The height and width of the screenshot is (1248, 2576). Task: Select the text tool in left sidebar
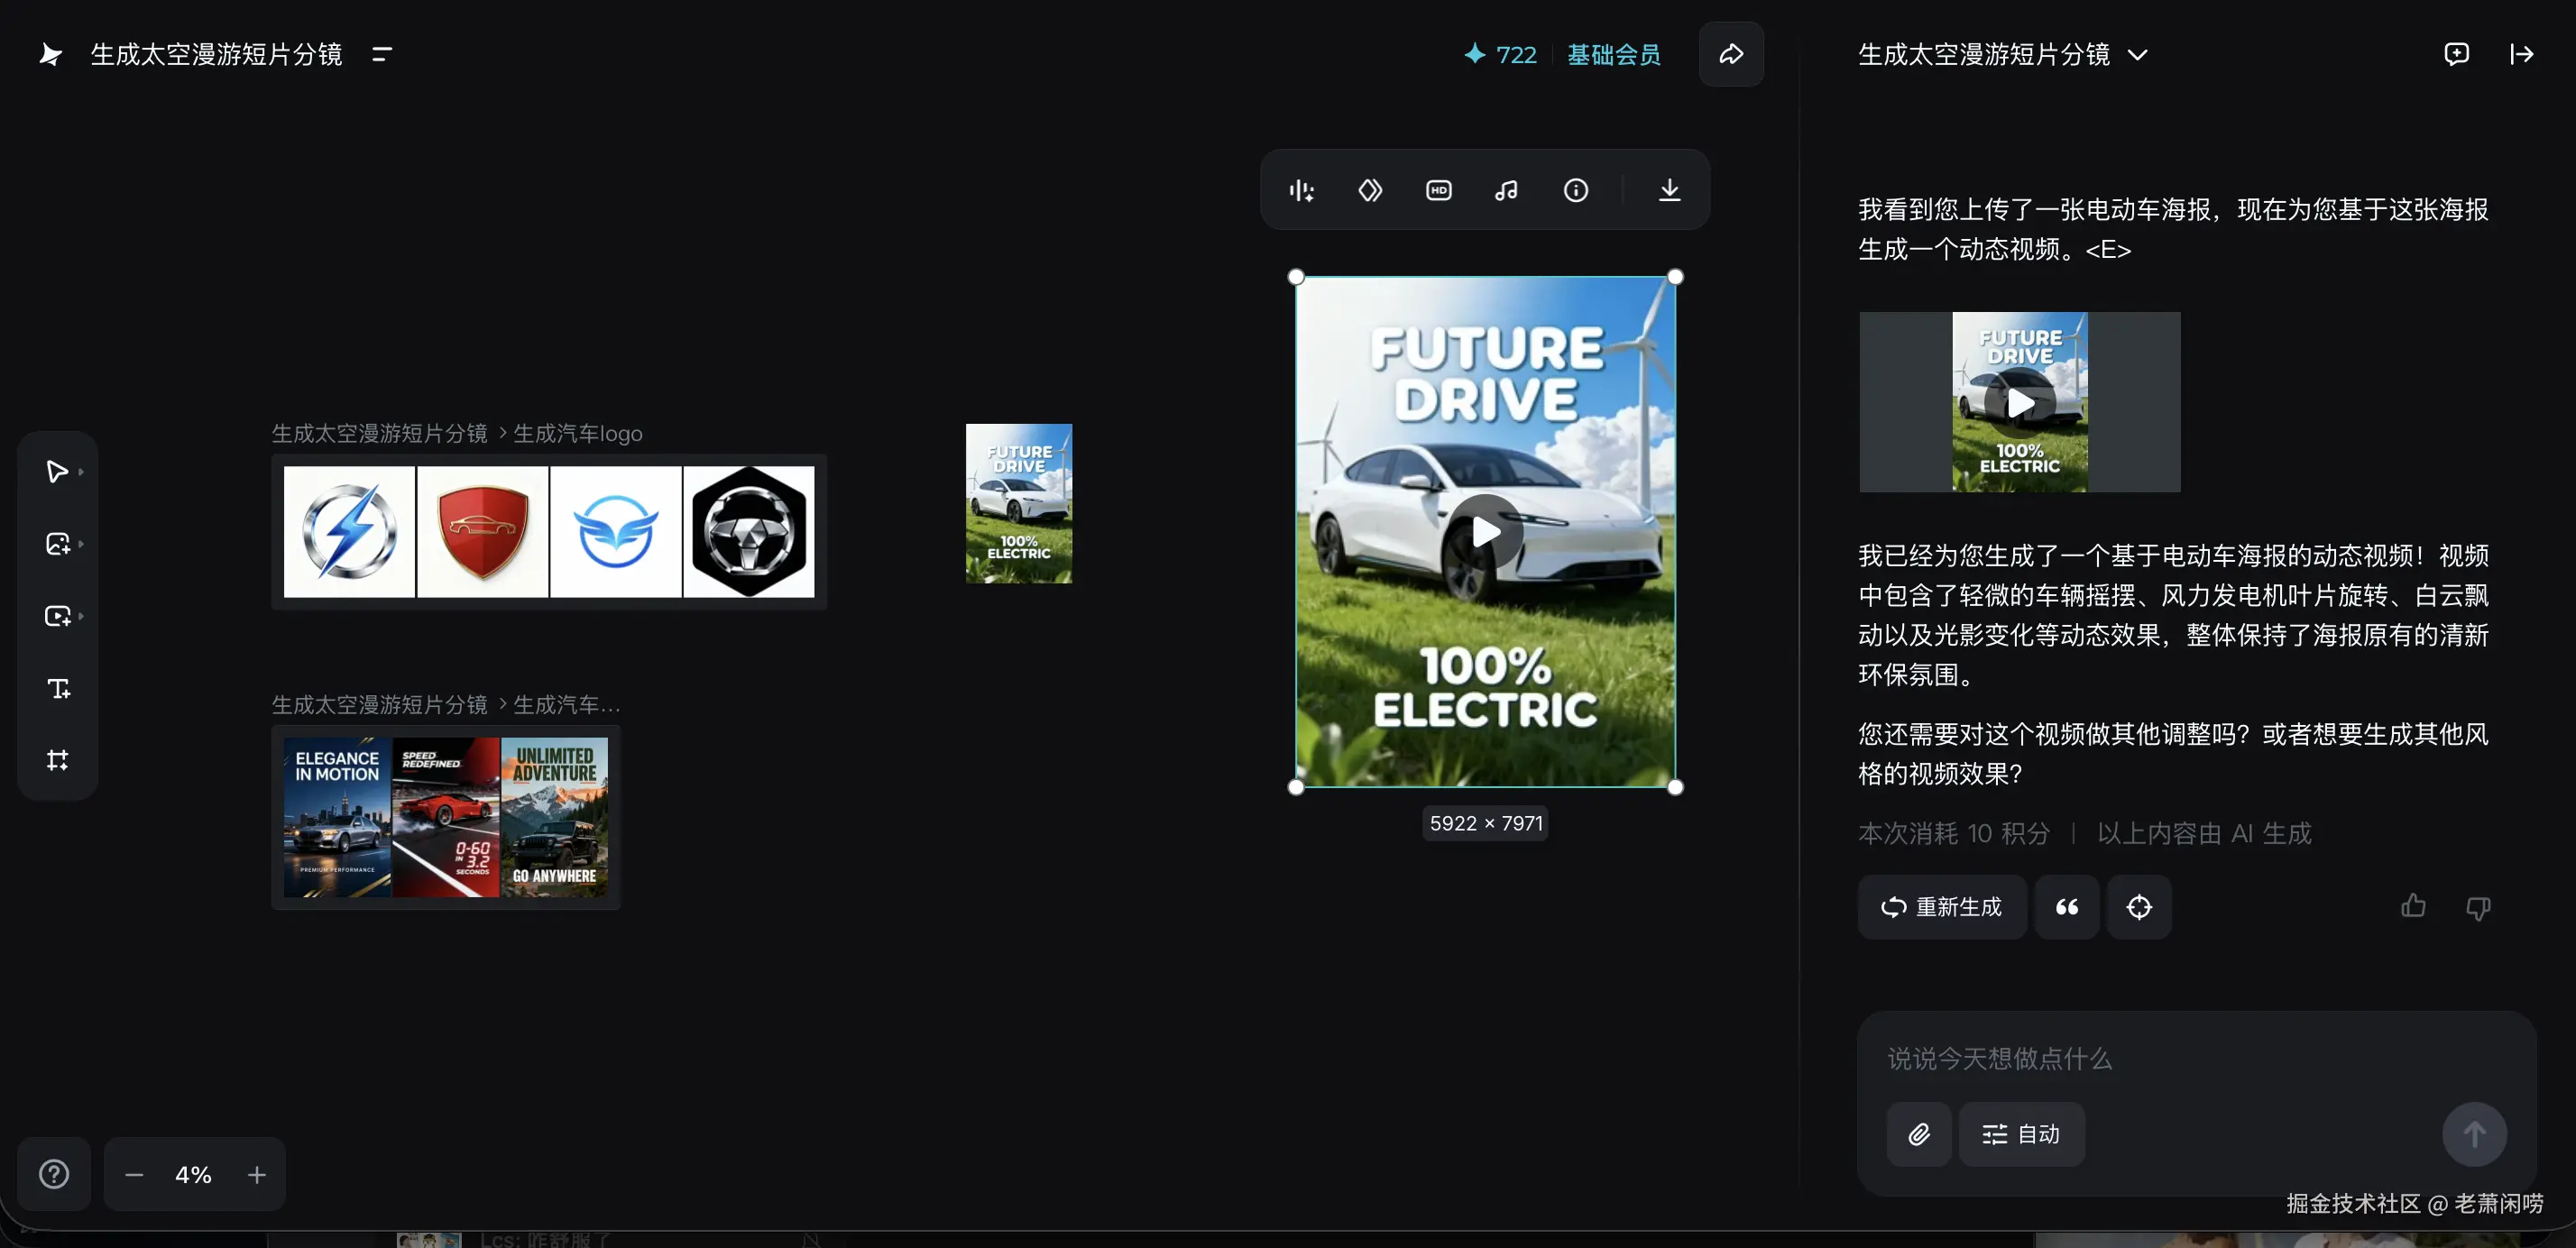click(58, 688)
